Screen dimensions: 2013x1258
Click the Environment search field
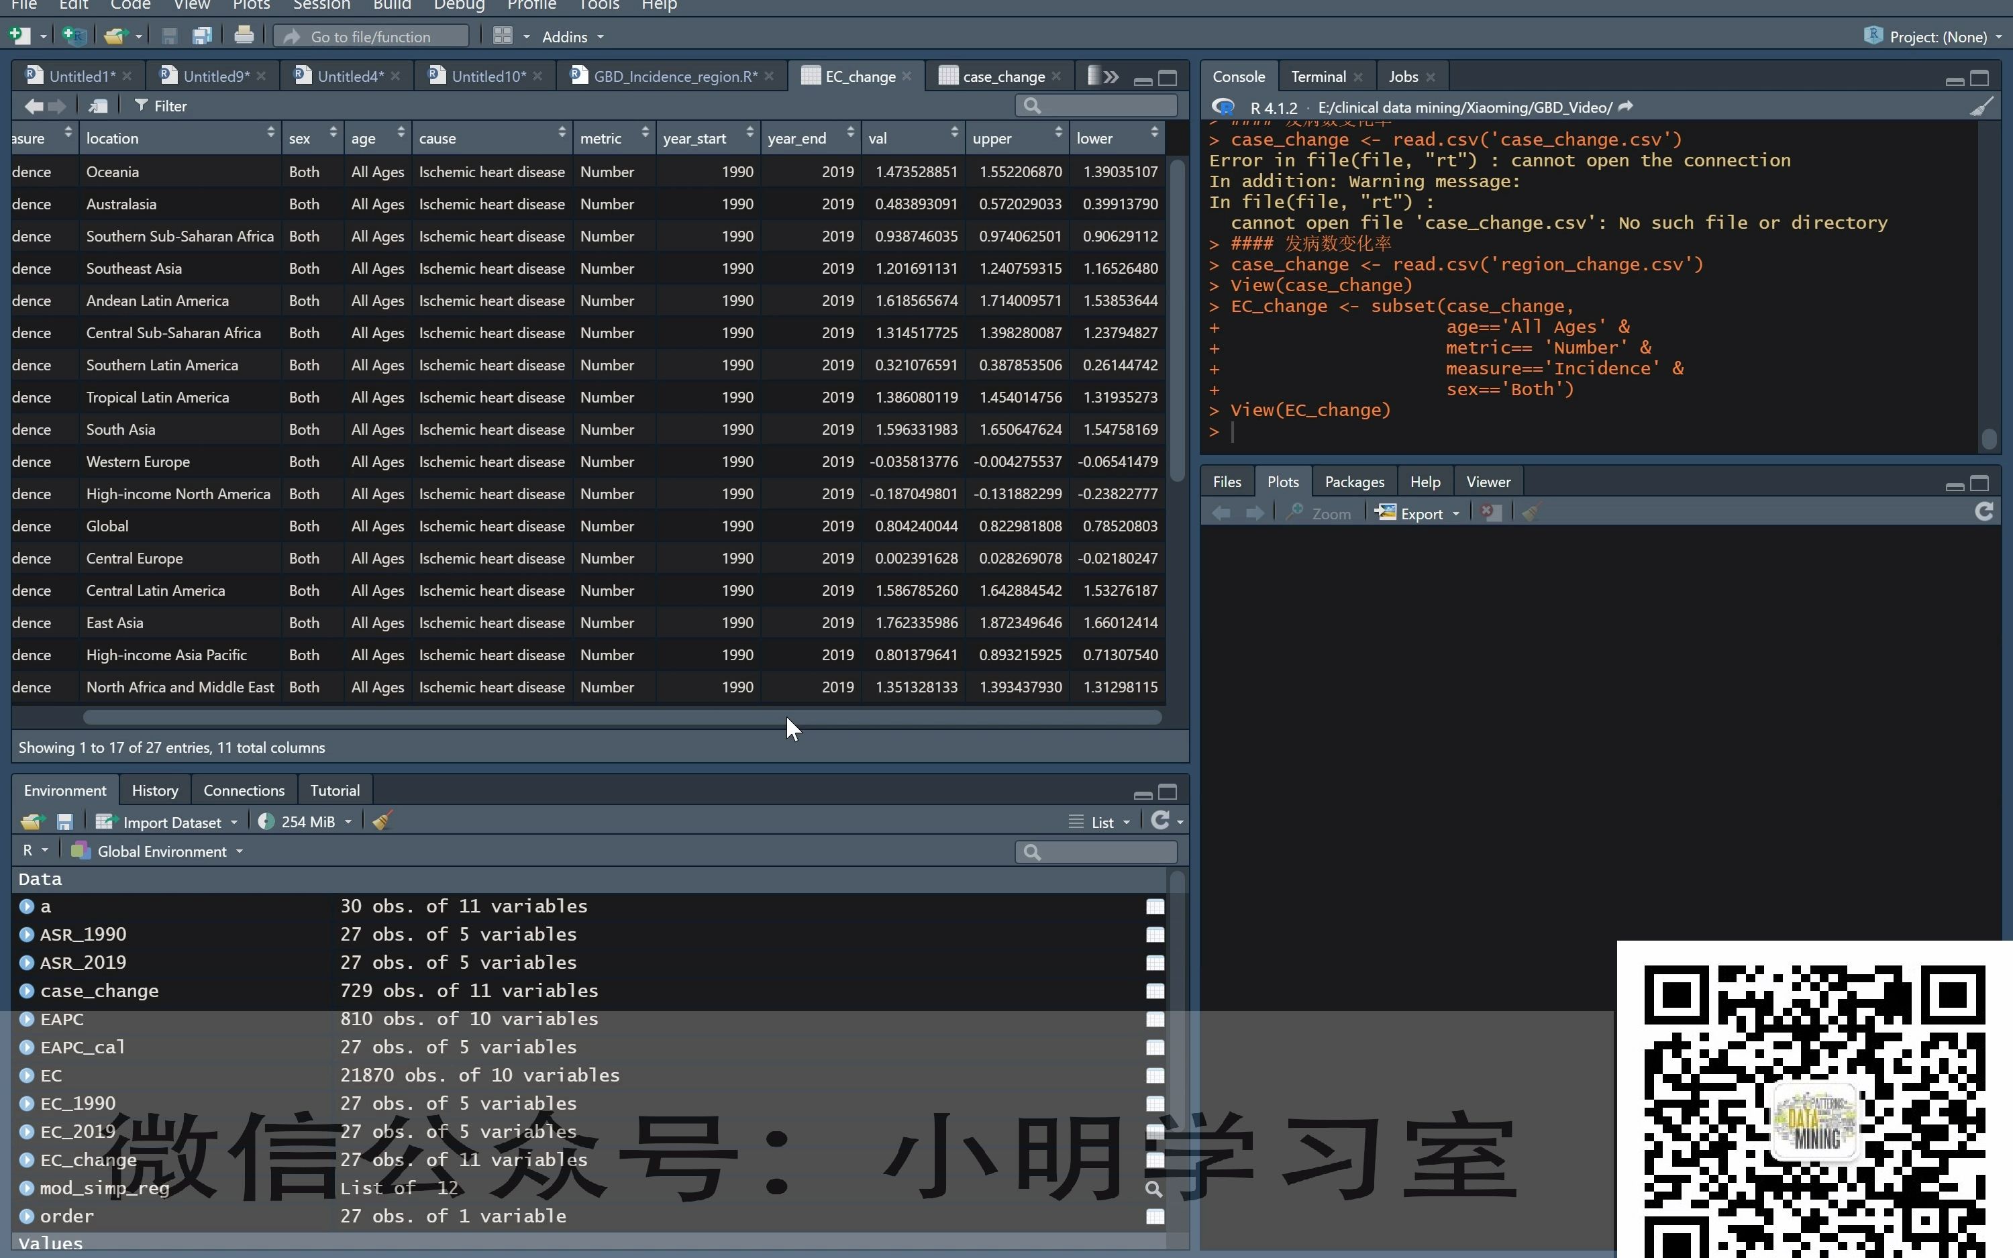click(x=1096, y=851)
